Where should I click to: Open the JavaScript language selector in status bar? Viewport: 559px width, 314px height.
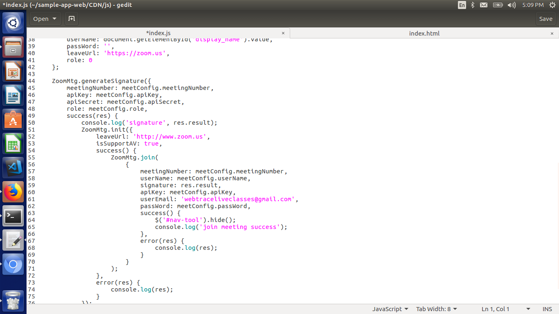(390, 309)
